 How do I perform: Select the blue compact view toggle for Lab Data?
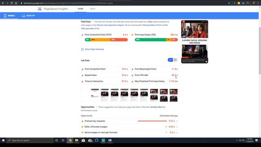(x=170, y=60)
